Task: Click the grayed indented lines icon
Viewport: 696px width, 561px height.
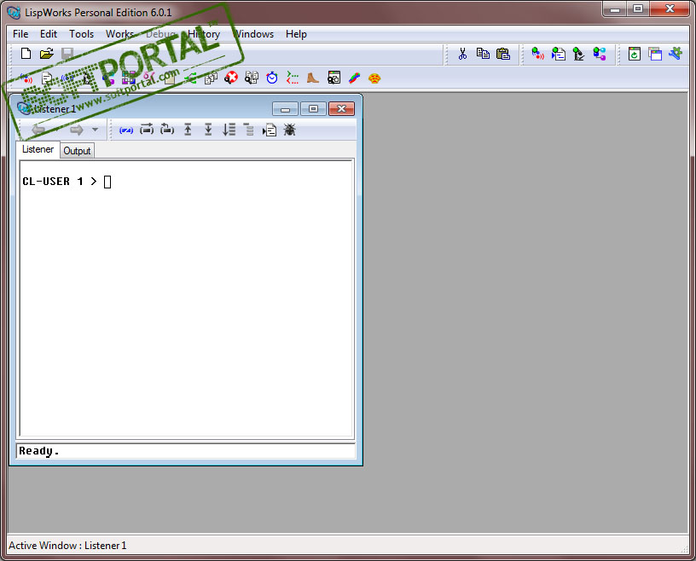Action: click(x=249, y=130)
